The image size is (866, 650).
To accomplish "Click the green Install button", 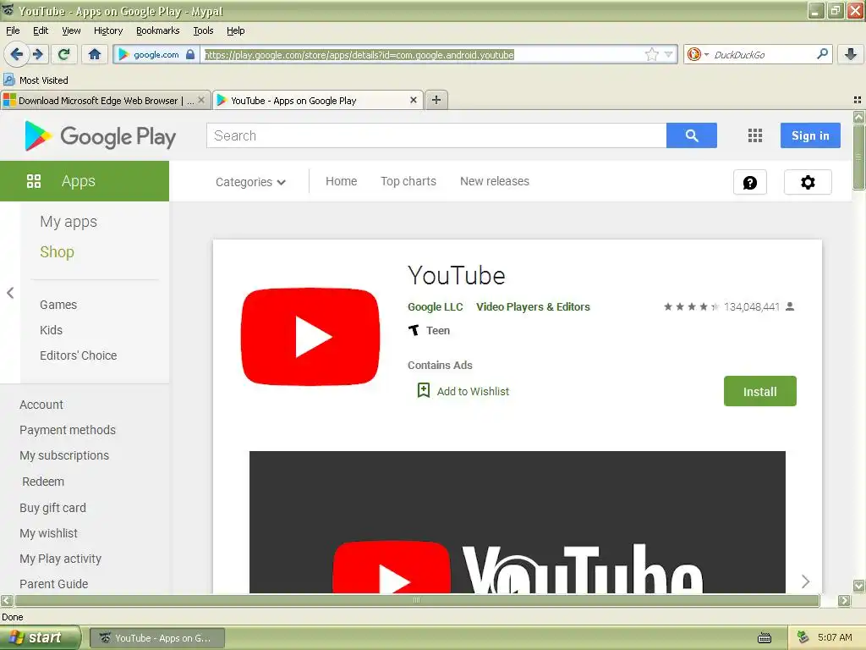I will pos(760,391).
